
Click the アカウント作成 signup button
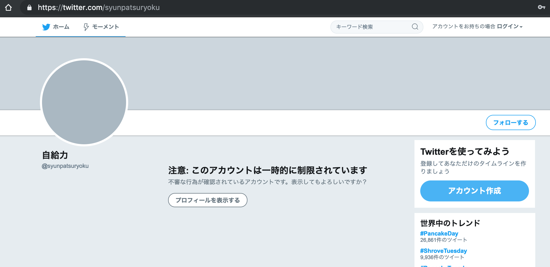474,191
